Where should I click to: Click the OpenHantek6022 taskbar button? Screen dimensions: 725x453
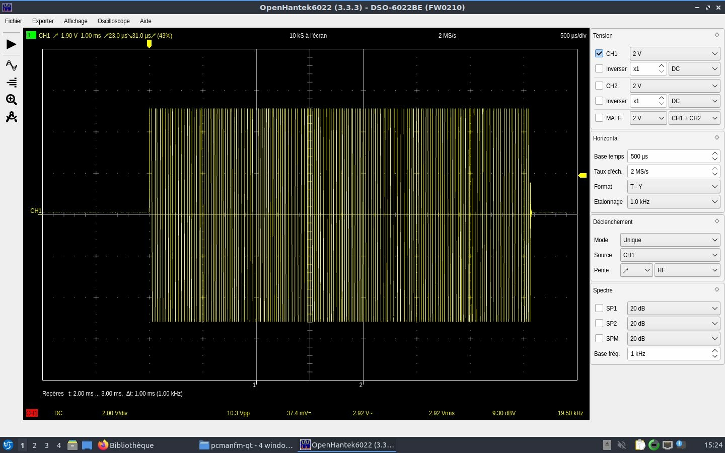point(347,445)
